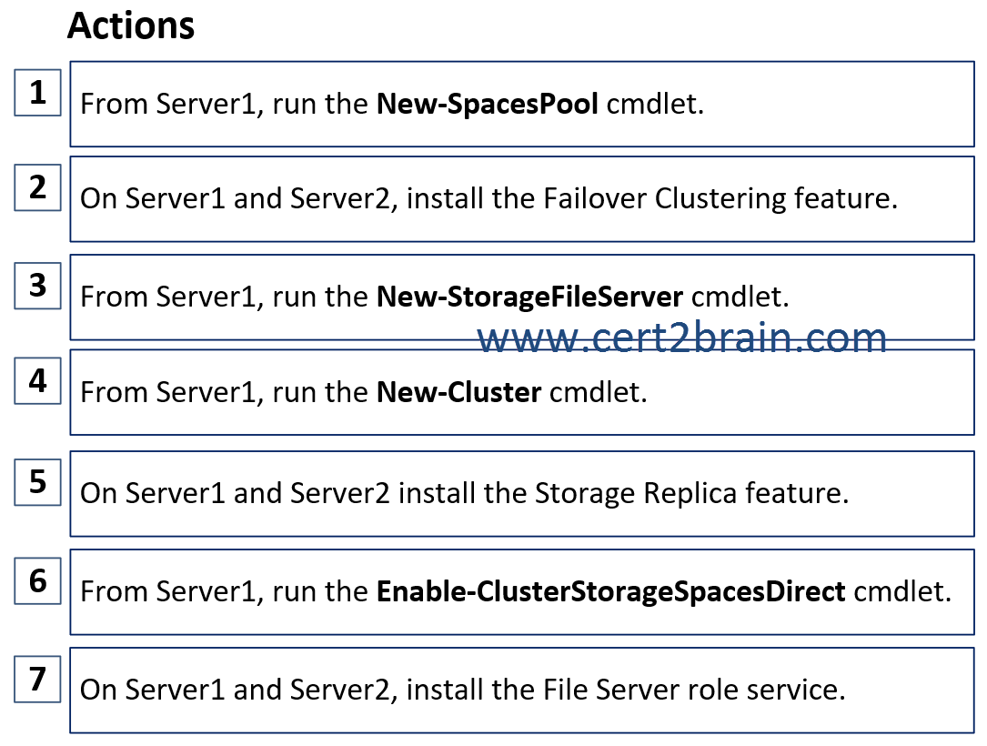987x746 pixels.
Task: Click the number 3 box
Action: point(38,286)
